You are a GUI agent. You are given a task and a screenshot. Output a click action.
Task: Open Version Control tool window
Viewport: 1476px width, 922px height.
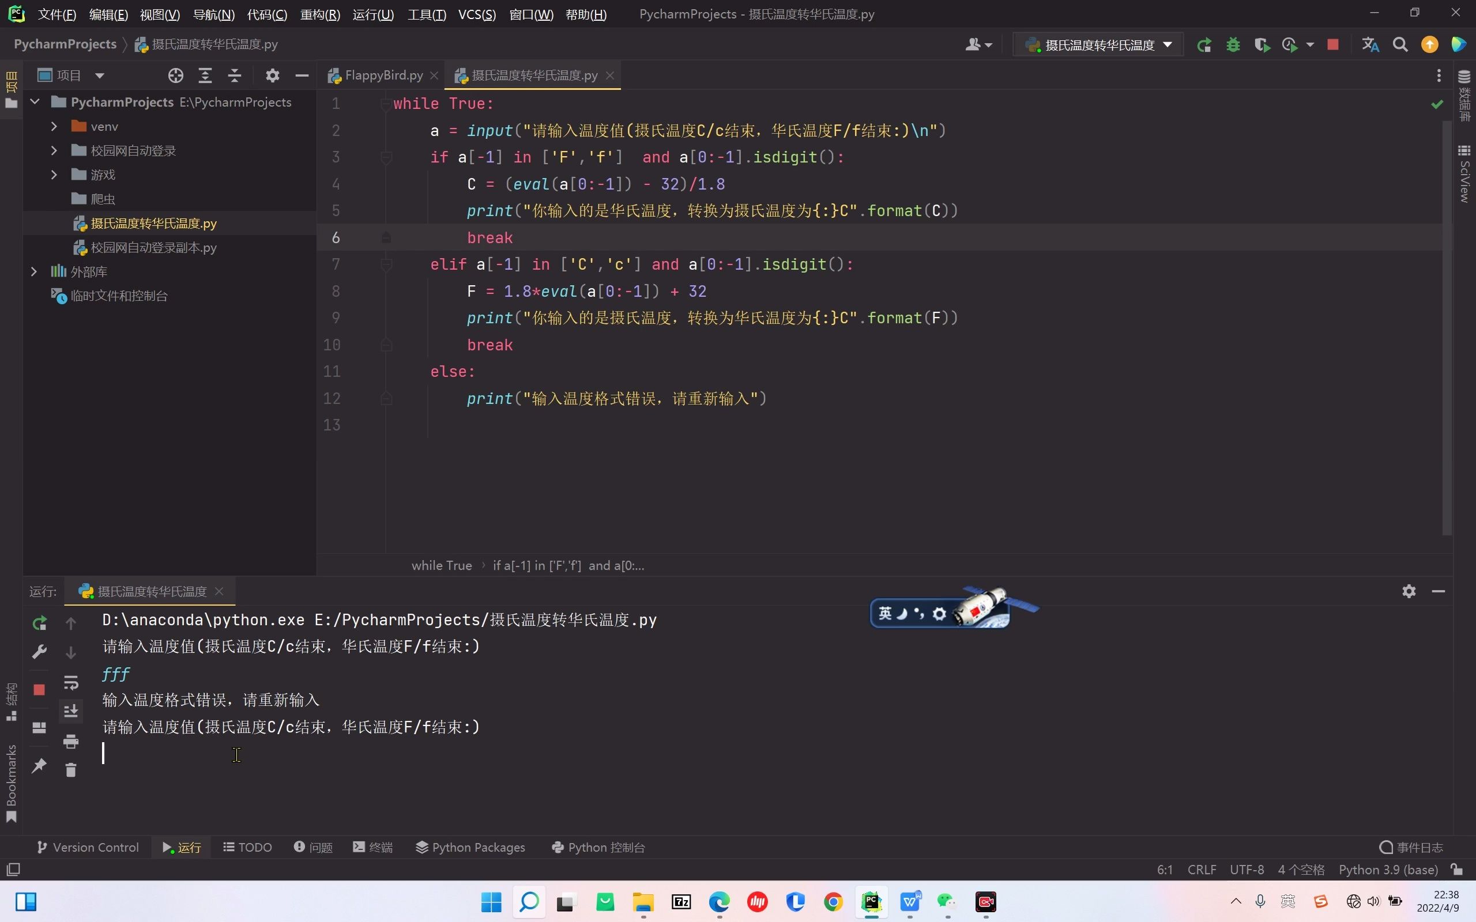click(88, 848)
